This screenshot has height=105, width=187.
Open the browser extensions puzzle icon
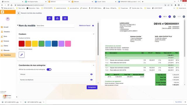click(x=175, y=5)
